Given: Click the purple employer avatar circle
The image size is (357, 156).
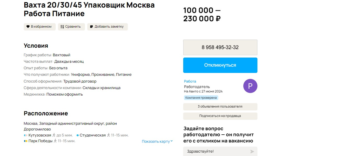Looking at the screenshot, I should (x=250, y=86).
